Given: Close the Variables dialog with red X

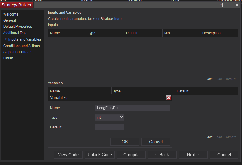Looking at the screenshot, I should point(169,98).
